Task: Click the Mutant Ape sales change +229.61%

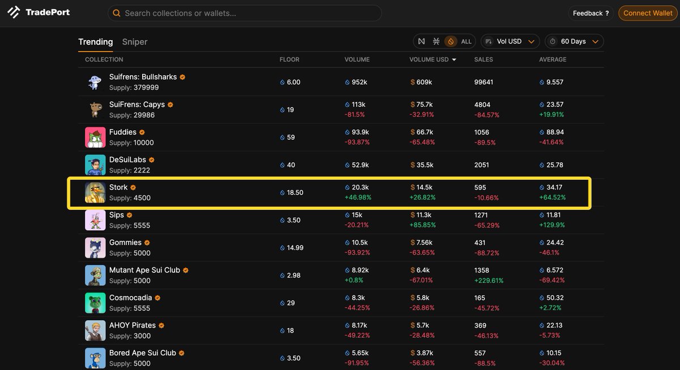Action: pos(488,281)
